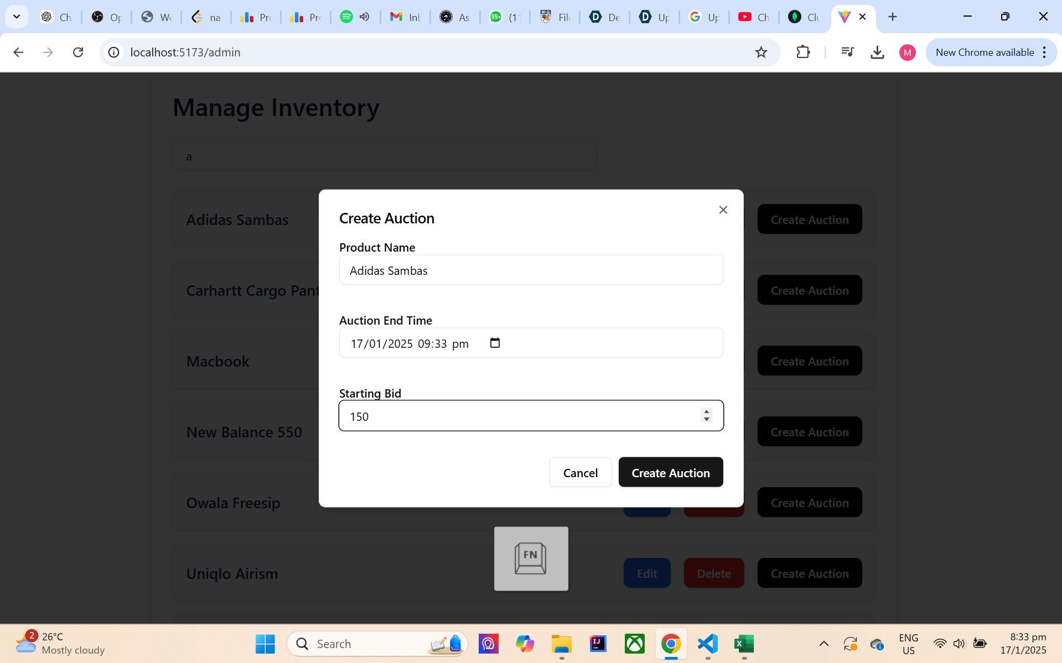The width and height of the screenshot is (1062, 663).
Task: Open the Wi-Fi network settings icon
Action: 940,644
